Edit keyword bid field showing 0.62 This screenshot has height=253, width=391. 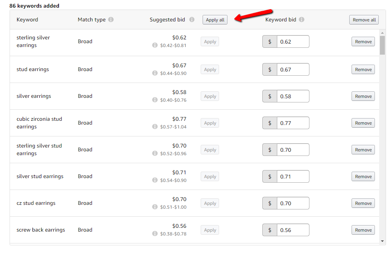pyautogui.click(x=293, y=42)
